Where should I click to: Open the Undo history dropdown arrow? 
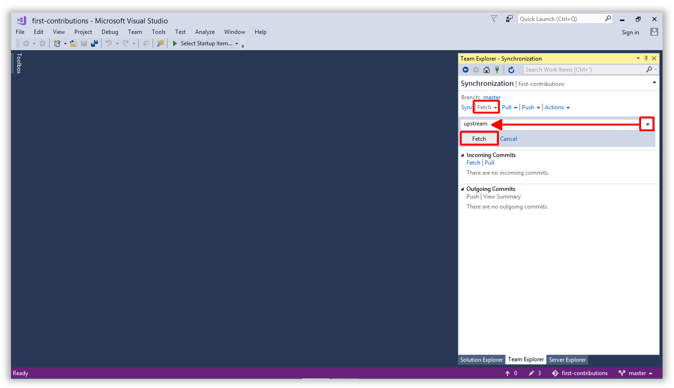(x=117, y=44)
